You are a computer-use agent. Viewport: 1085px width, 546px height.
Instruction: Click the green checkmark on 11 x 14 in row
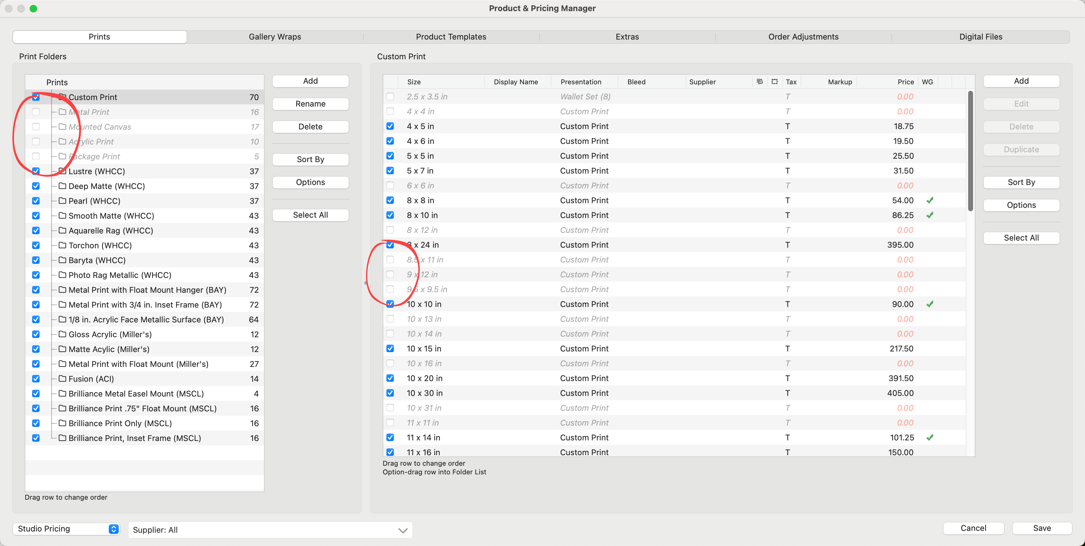pos(930,438)
